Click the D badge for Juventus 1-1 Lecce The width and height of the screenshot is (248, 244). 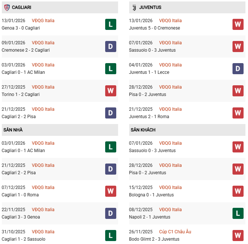click(238, 69)
